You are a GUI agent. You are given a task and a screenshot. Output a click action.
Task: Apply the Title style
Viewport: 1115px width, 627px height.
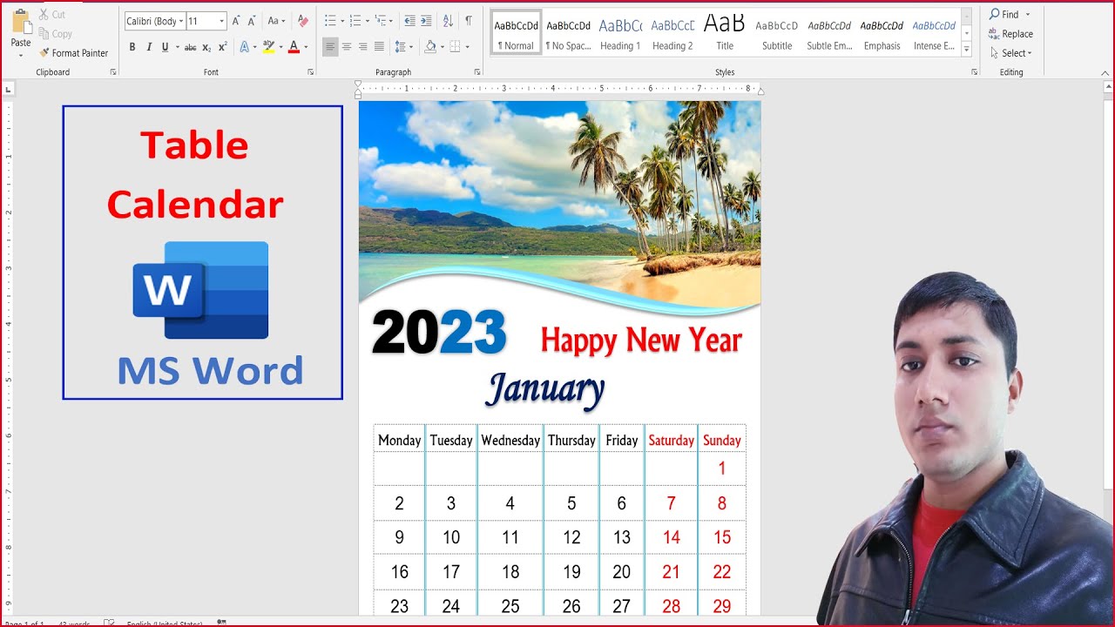click(x=725, y=33)
